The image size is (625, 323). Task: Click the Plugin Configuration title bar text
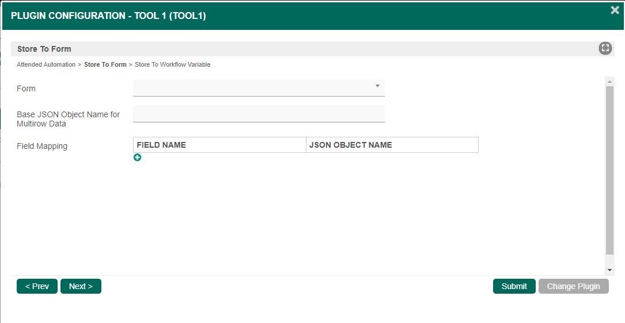point(108,16)
